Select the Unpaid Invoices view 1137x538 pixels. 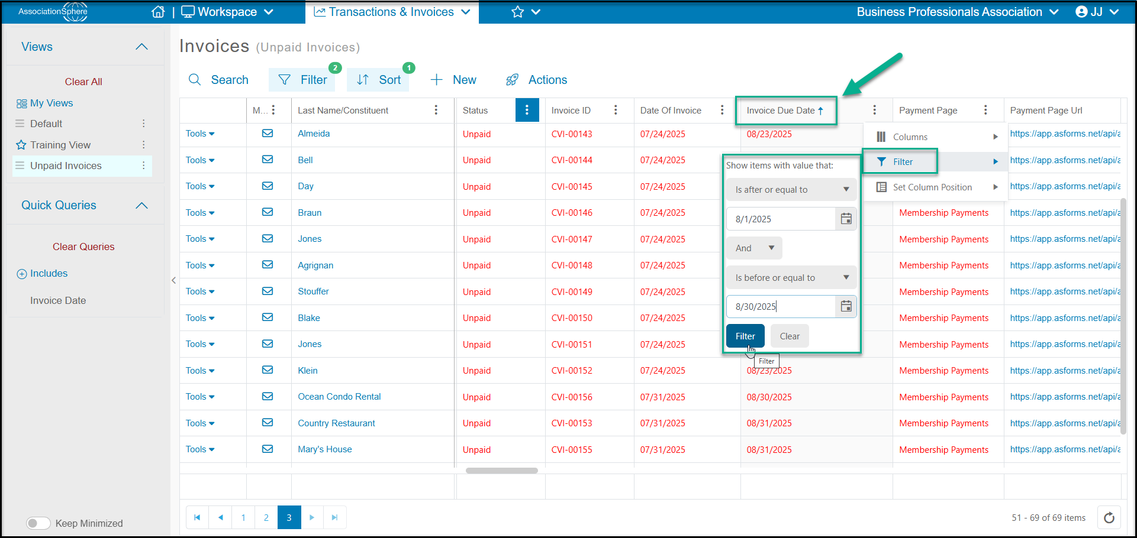[x=66, y=166]
